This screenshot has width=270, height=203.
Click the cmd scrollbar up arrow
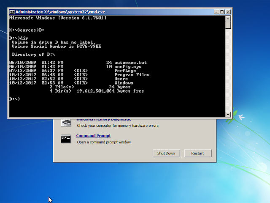pos(228,19)
